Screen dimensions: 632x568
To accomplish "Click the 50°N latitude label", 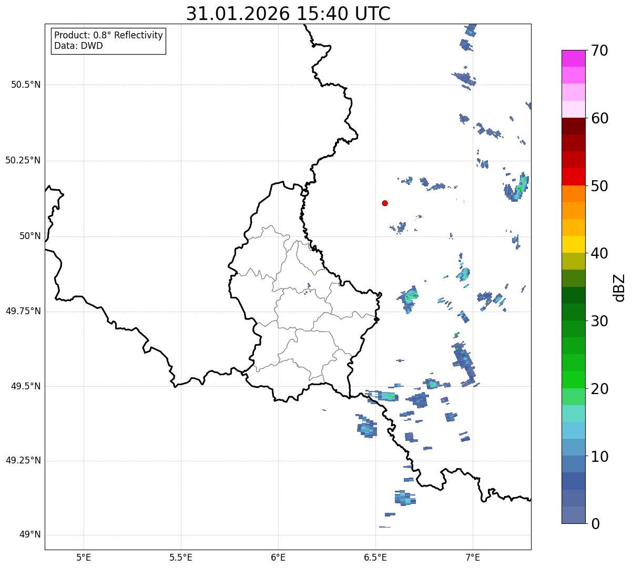I will click(30, 236).
